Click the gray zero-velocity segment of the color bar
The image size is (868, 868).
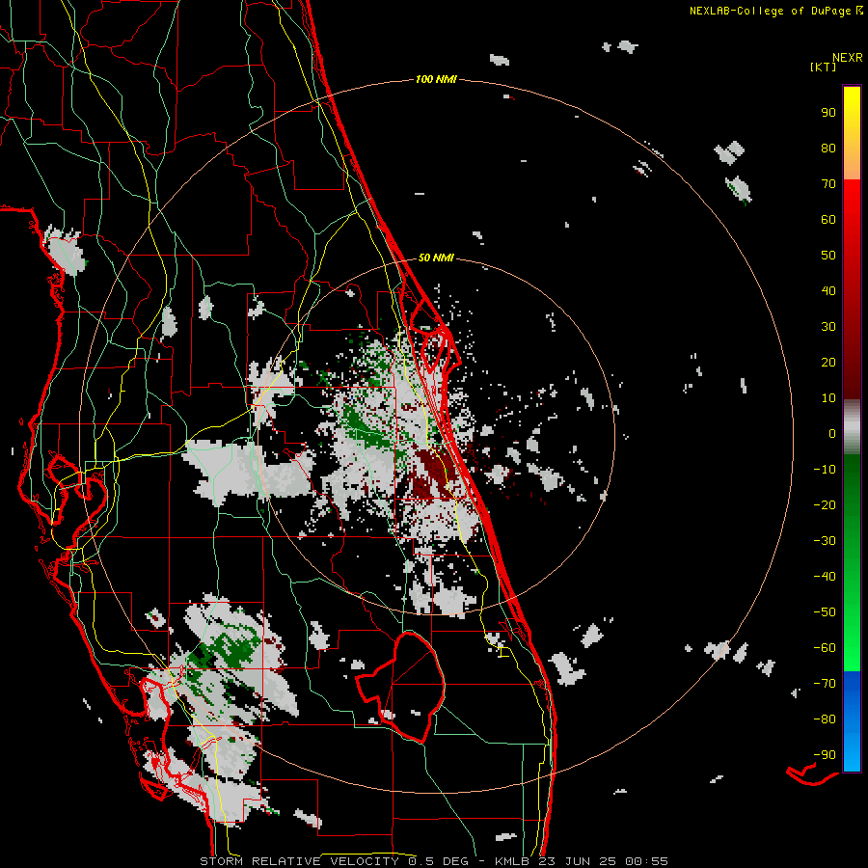(x=852, y=427)
